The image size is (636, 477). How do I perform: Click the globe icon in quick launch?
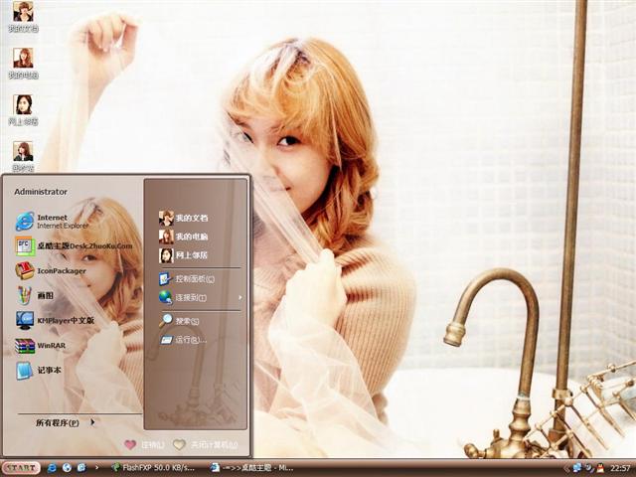(67, 468)
